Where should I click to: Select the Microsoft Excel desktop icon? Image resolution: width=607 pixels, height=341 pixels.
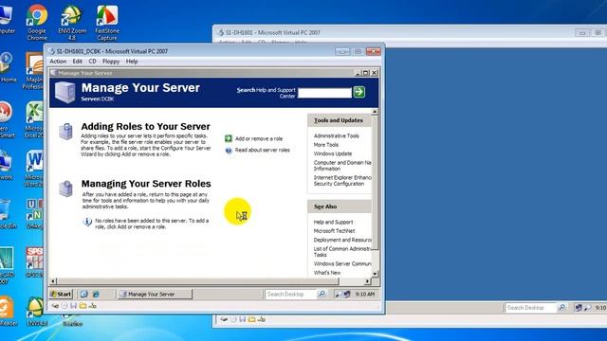[34, 120]
